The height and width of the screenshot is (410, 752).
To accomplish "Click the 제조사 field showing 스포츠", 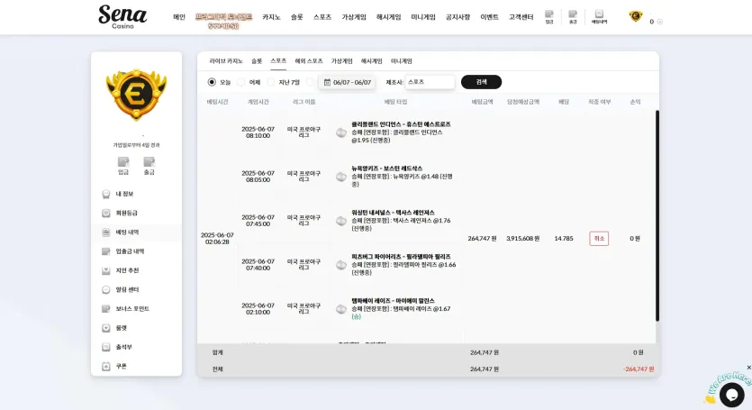I will coord(430,82).
